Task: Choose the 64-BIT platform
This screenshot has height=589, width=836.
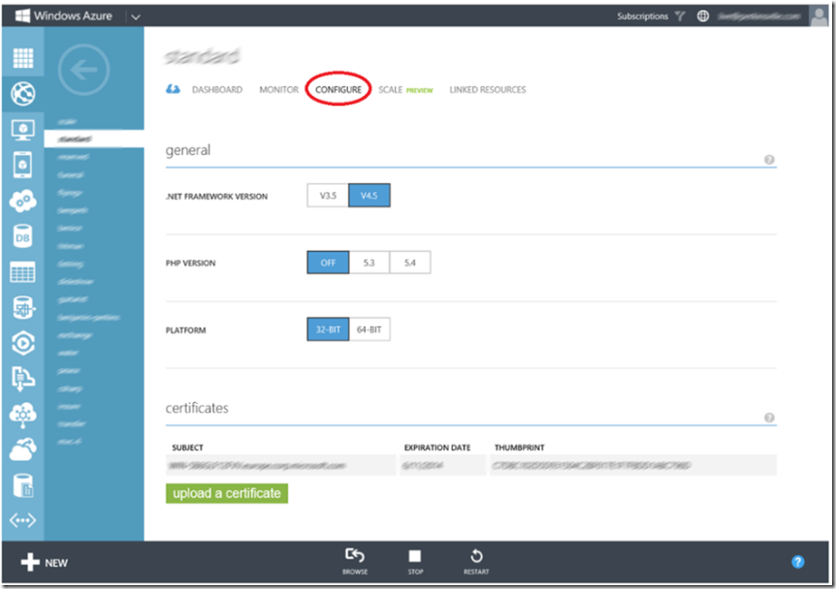Action: pos(369,329)
